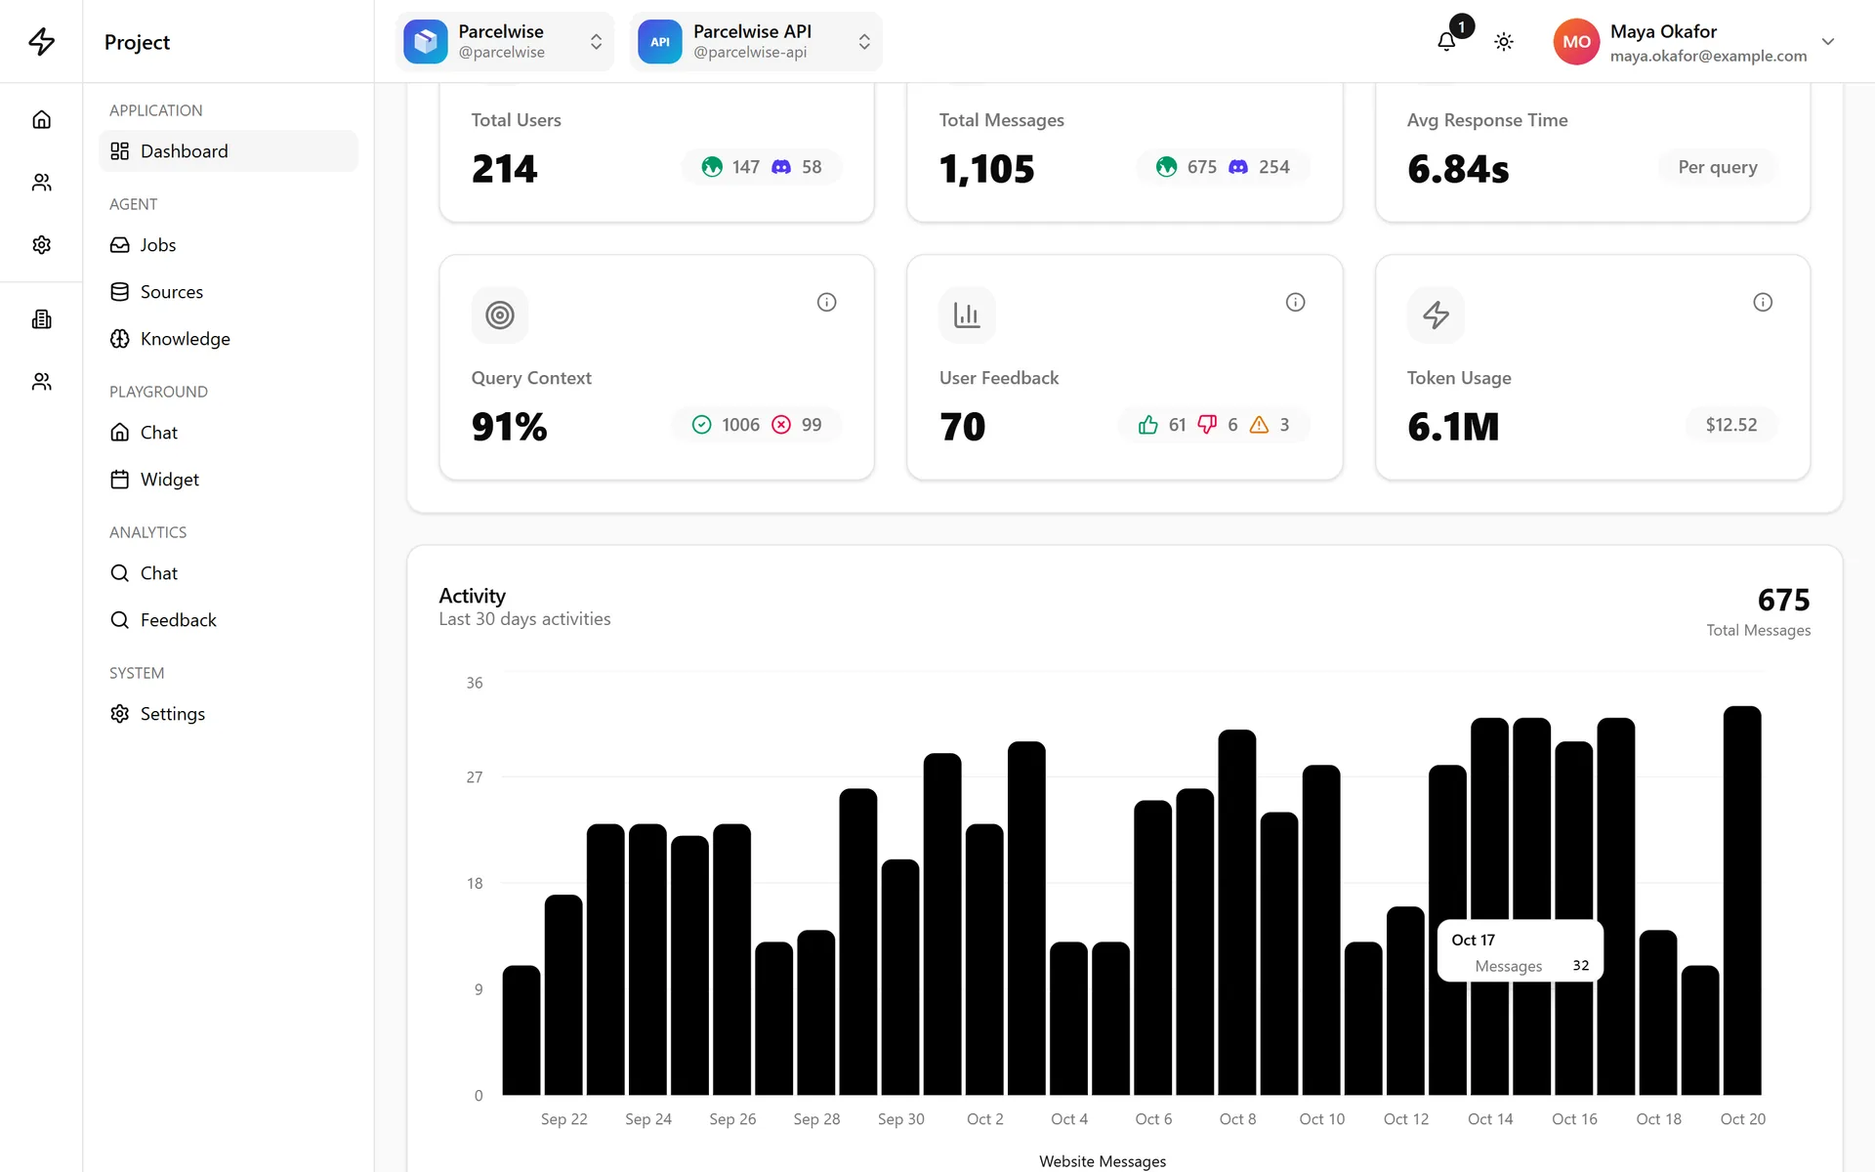
Task: Click the User Feedback bar chart icon
Action: (x=967, y=314)
